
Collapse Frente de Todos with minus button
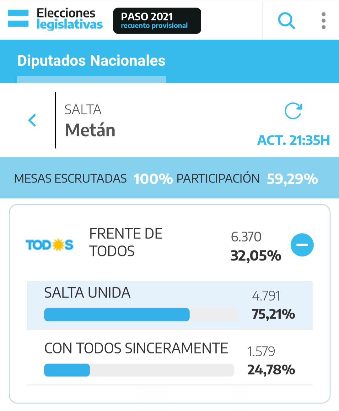(x=302, y=245)
